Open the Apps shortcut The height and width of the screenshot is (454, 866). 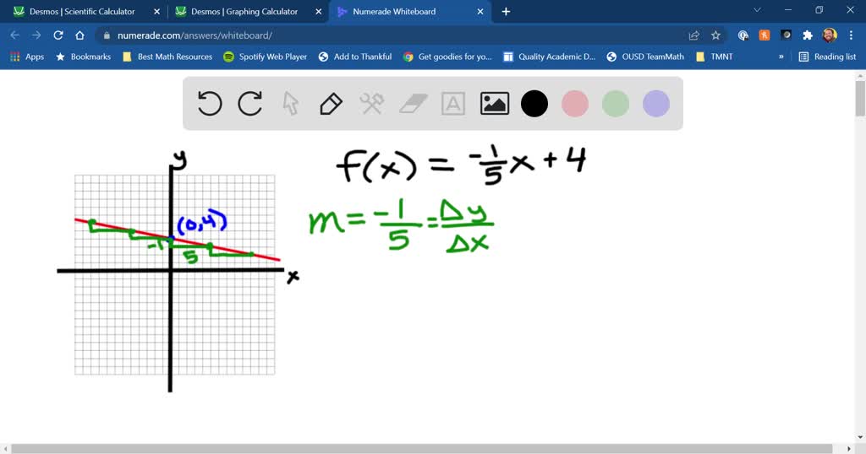tap(27, 57)
